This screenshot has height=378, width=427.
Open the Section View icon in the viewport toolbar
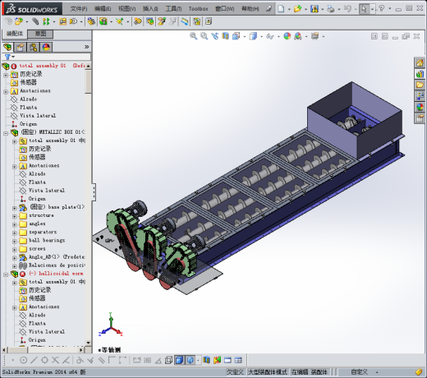pos(225,36)
